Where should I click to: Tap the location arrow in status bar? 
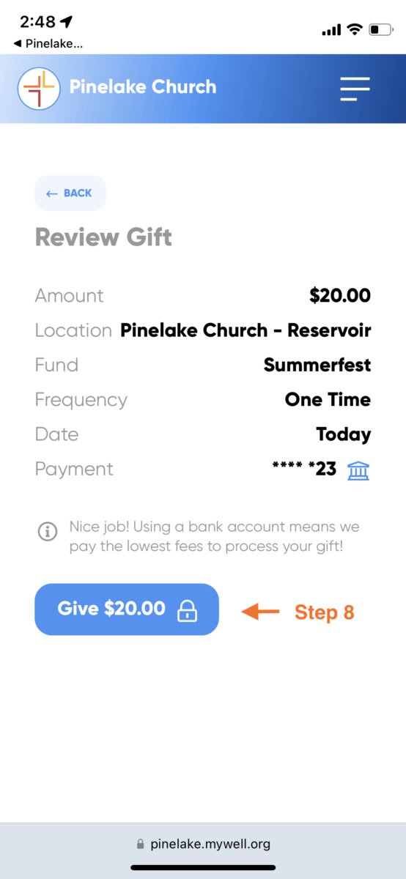pos(67,23)
